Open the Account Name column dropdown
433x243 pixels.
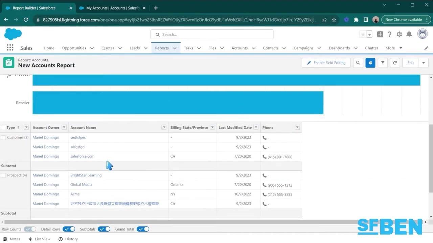(x=164, y=127)
